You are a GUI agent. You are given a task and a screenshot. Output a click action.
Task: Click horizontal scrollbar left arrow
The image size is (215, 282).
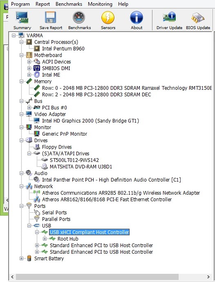pos(12,277)
